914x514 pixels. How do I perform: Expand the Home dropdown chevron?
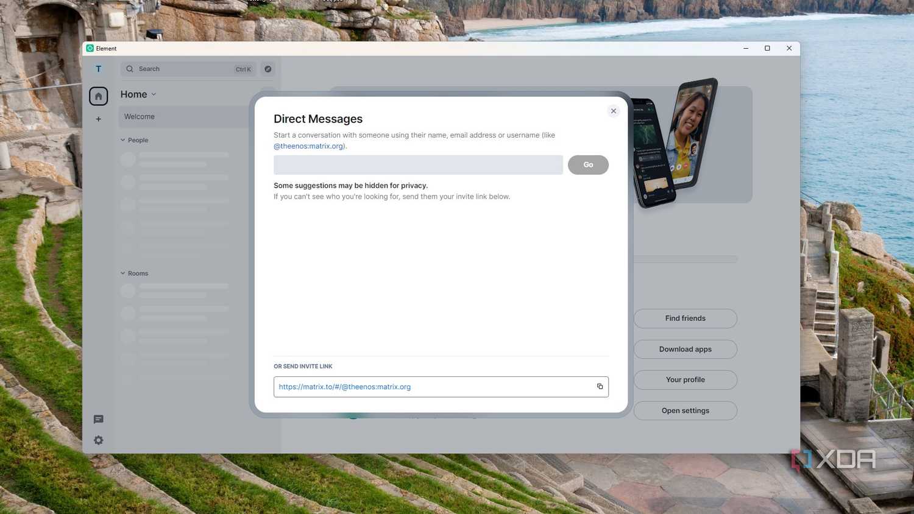pos(154,94)
